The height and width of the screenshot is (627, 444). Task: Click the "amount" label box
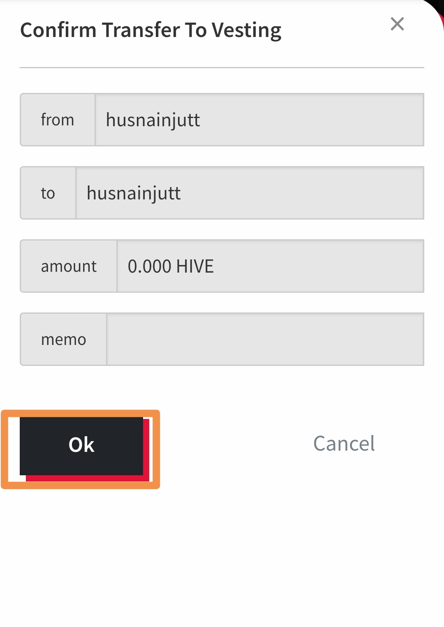tap(69, 266)
